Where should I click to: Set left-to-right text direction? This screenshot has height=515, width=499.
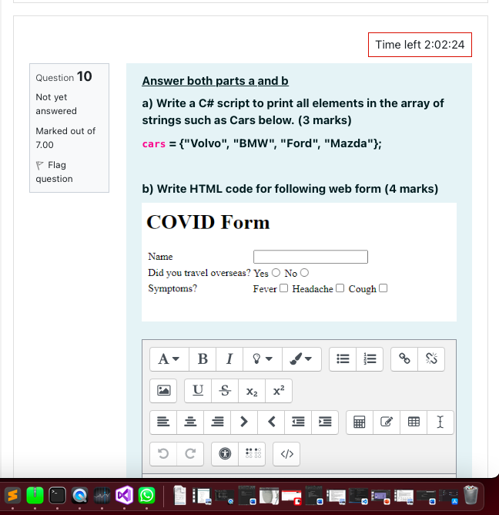[244, 422]
